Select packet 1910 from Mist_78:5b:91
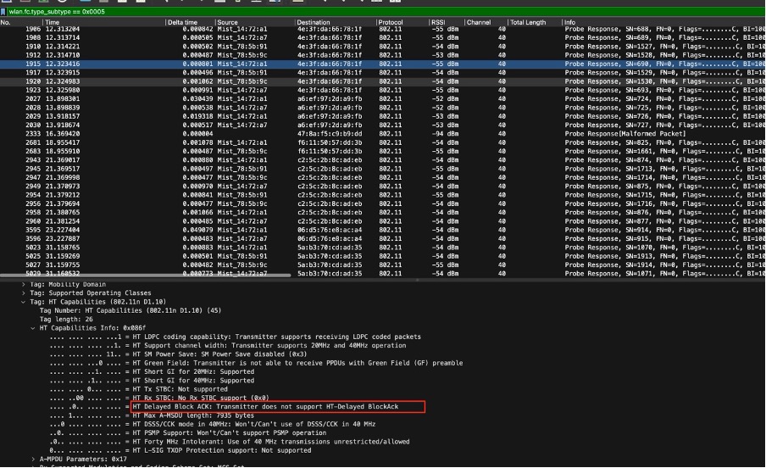The image size is (766, 468). click(383, 47)
